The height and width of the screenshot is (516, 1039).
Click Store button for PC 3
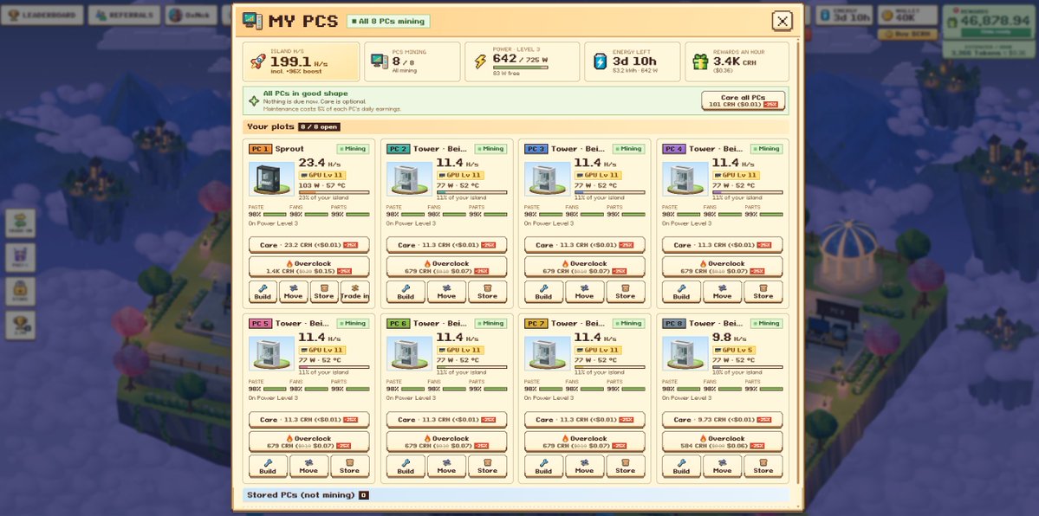tap(625, 292)
